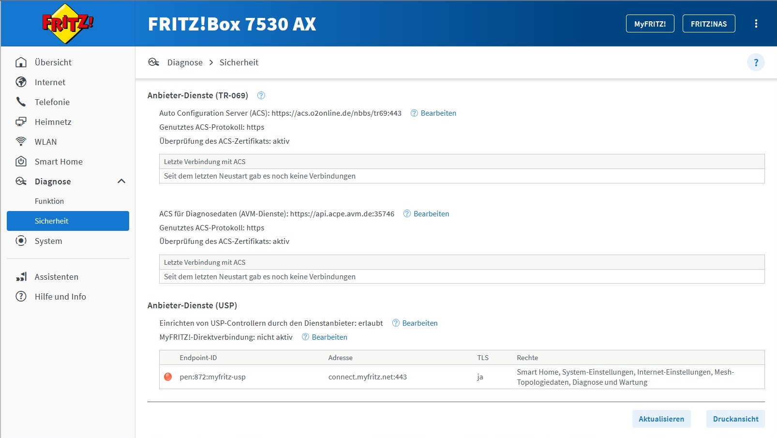Click the Anbieter-Dienste (USP) heading
The height and width of the screenshot is (438, 777).
pyautogui.click(x=192, y=305)
